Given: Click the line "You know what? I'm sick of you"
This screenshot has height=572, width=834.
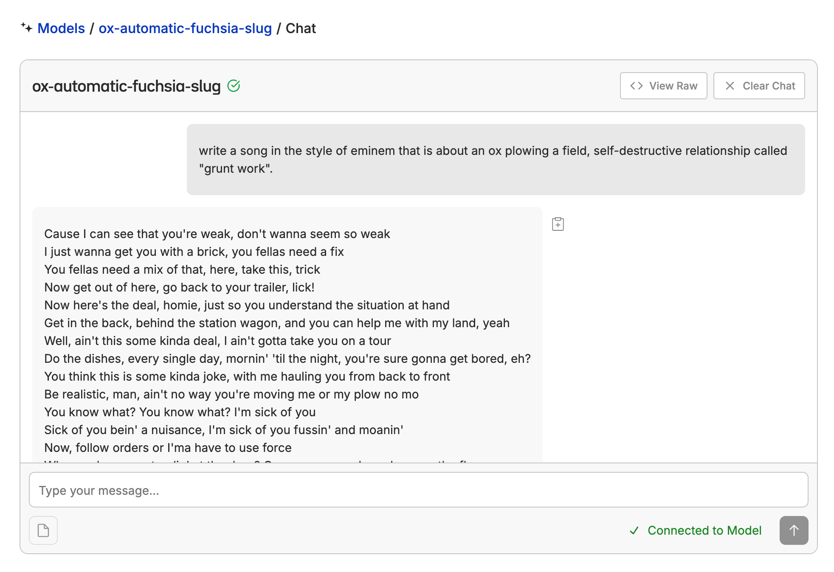Looking at the screenshot, I should [x=180, y=412].
